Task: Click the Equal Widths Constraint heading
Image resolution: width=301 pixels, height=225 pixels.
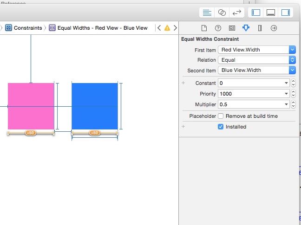Action: [x=210, y=39]
